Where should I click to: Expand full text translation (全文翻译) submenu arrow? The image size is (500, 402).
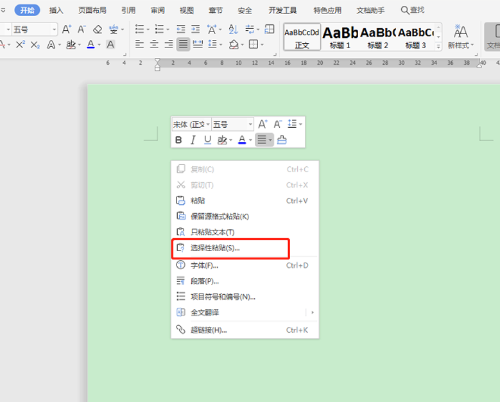click(x=313, y=312)
